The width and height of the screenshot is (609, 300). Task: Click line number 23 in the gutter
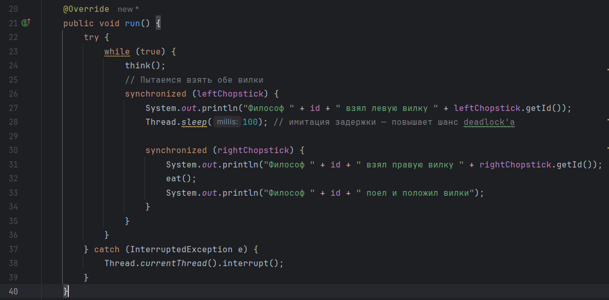pyautogui.click(x=13, y=51)
